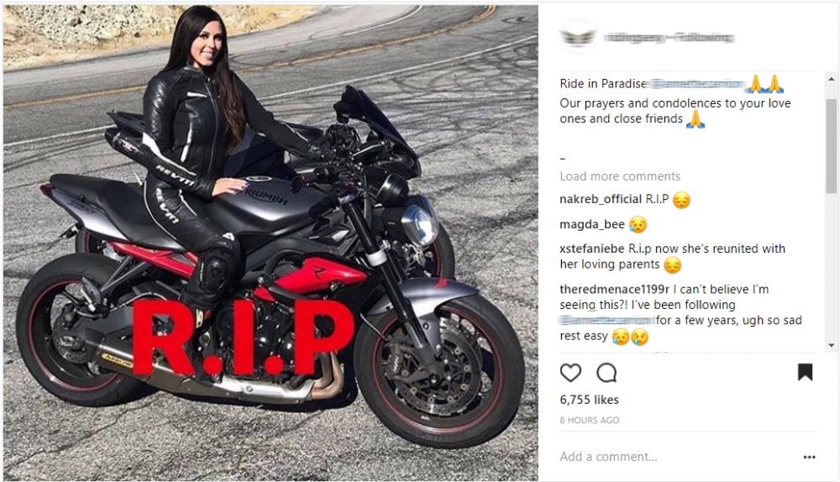Click the blurred mention in the caption
Image resolution: width=840 pixels, height=482 pixels.
[697, 83]
